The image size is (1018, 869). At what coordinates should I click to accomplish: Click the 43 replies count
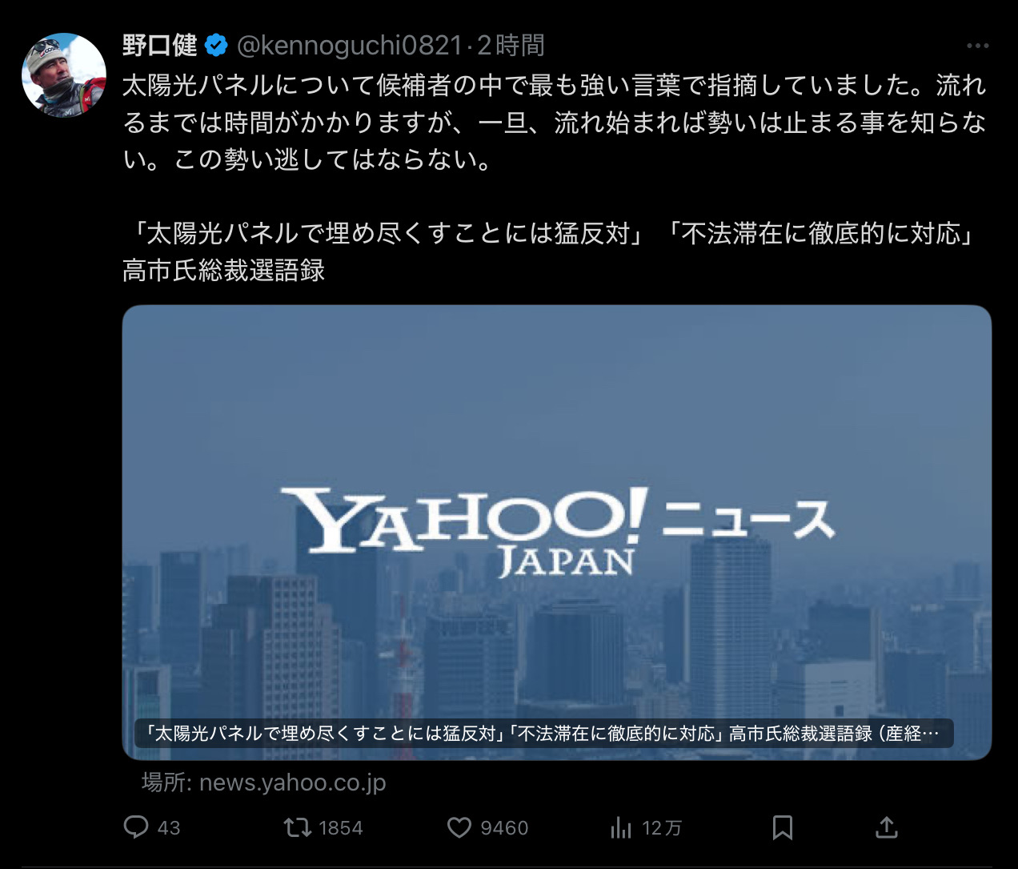[x=169, y=828]
